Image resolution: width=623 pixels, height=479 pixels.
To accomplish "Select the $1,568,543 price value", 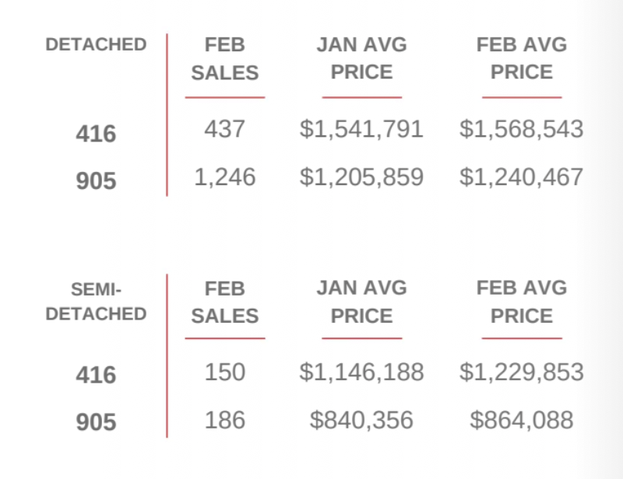I will point(521,129).
